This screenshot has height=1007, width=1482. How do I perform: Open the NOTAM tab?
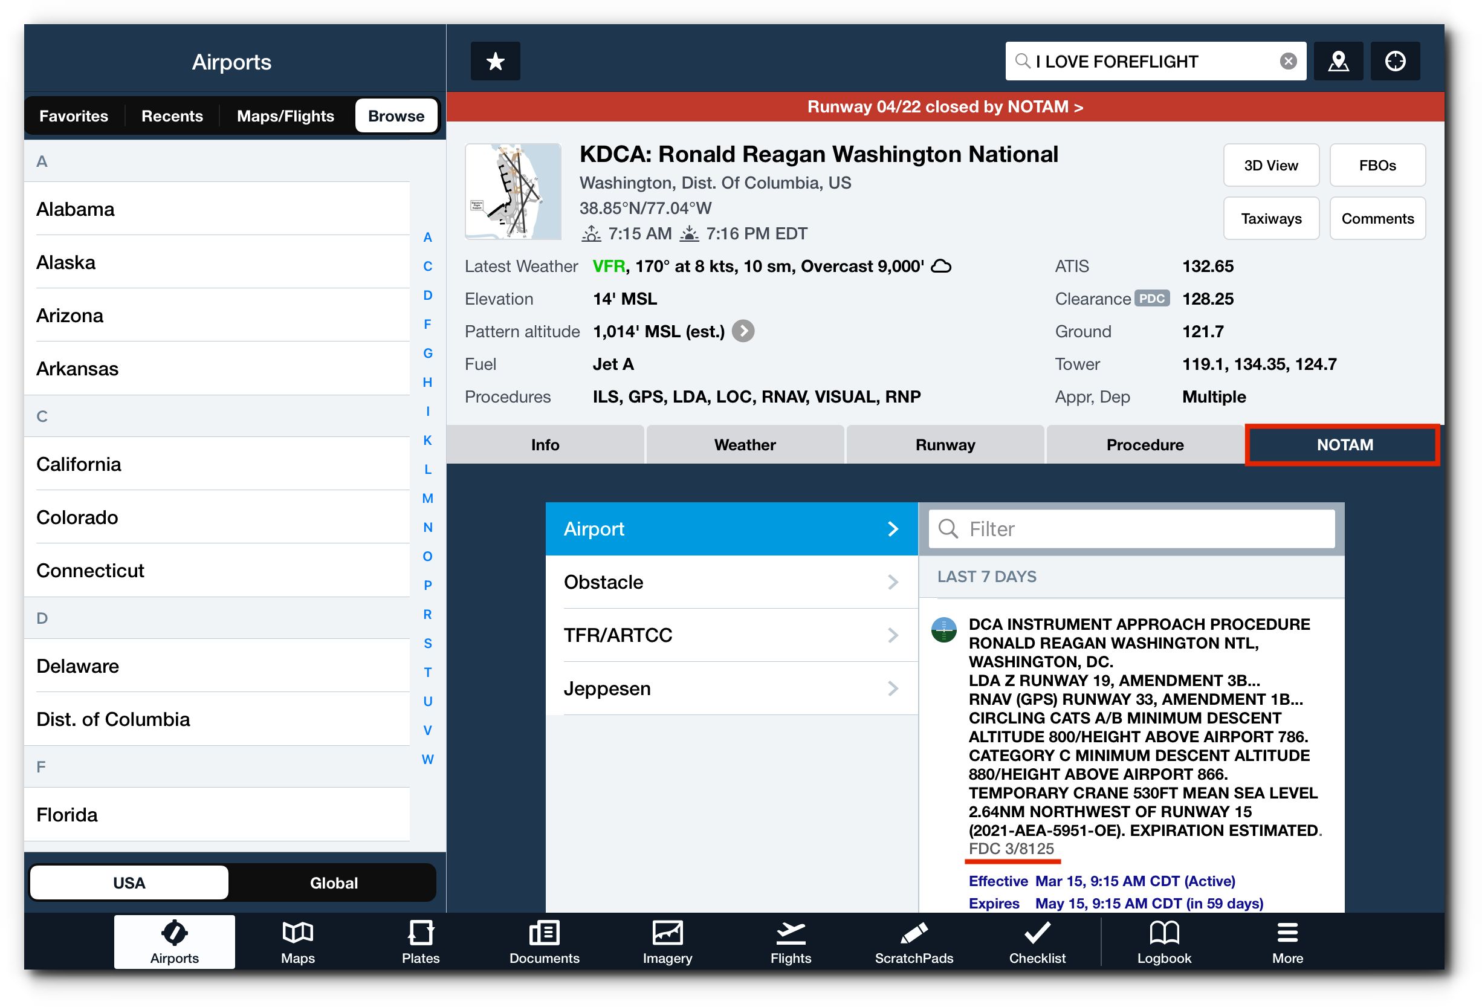[1345, 444]
